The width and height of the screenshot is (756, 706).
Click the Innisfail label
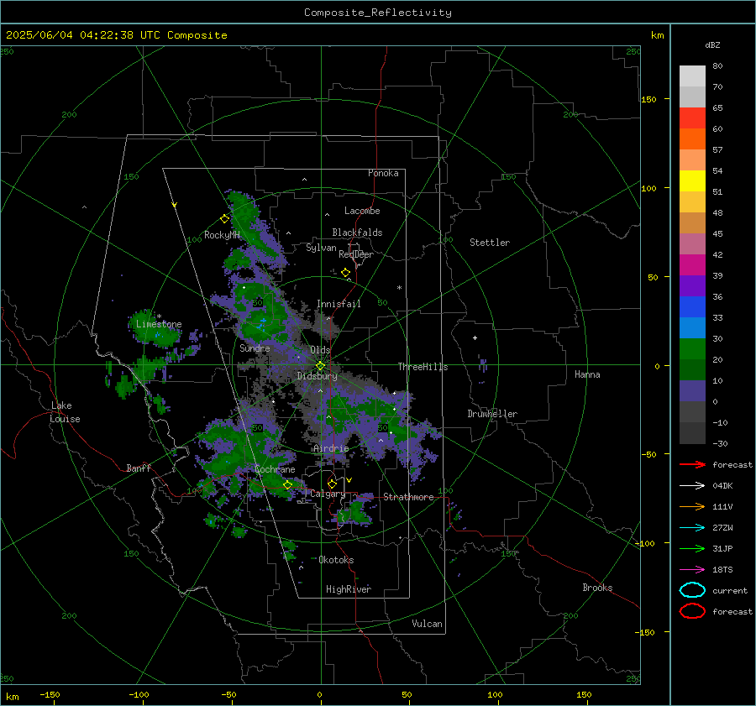click(x=339, y=304)
